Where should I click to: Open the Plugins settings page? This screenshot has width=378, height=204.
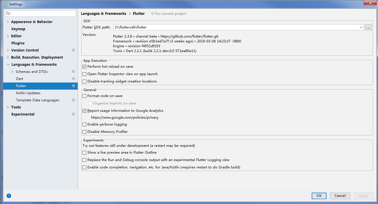pyautogui.click(x=18, y=43)
